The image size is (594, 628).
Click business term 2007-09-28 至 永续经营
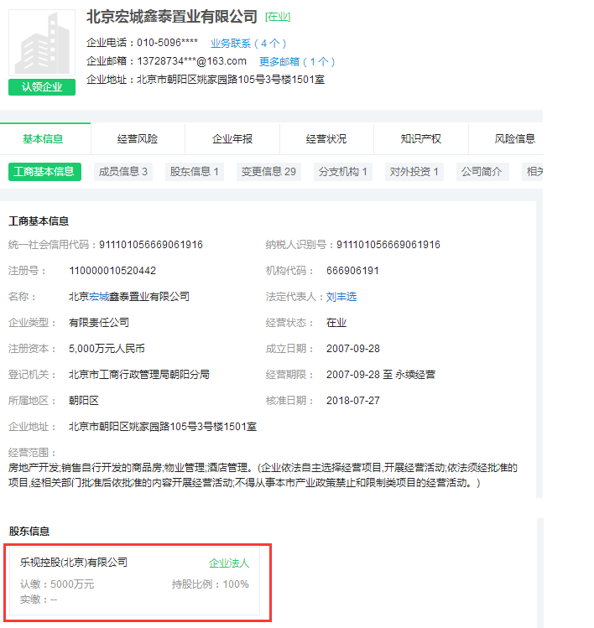tap(381, 375)
